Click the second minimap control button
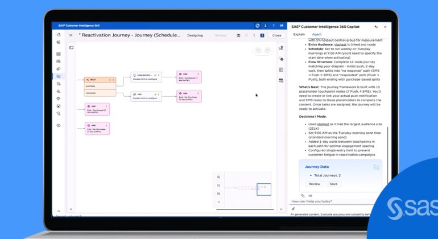 click(219, 186)
